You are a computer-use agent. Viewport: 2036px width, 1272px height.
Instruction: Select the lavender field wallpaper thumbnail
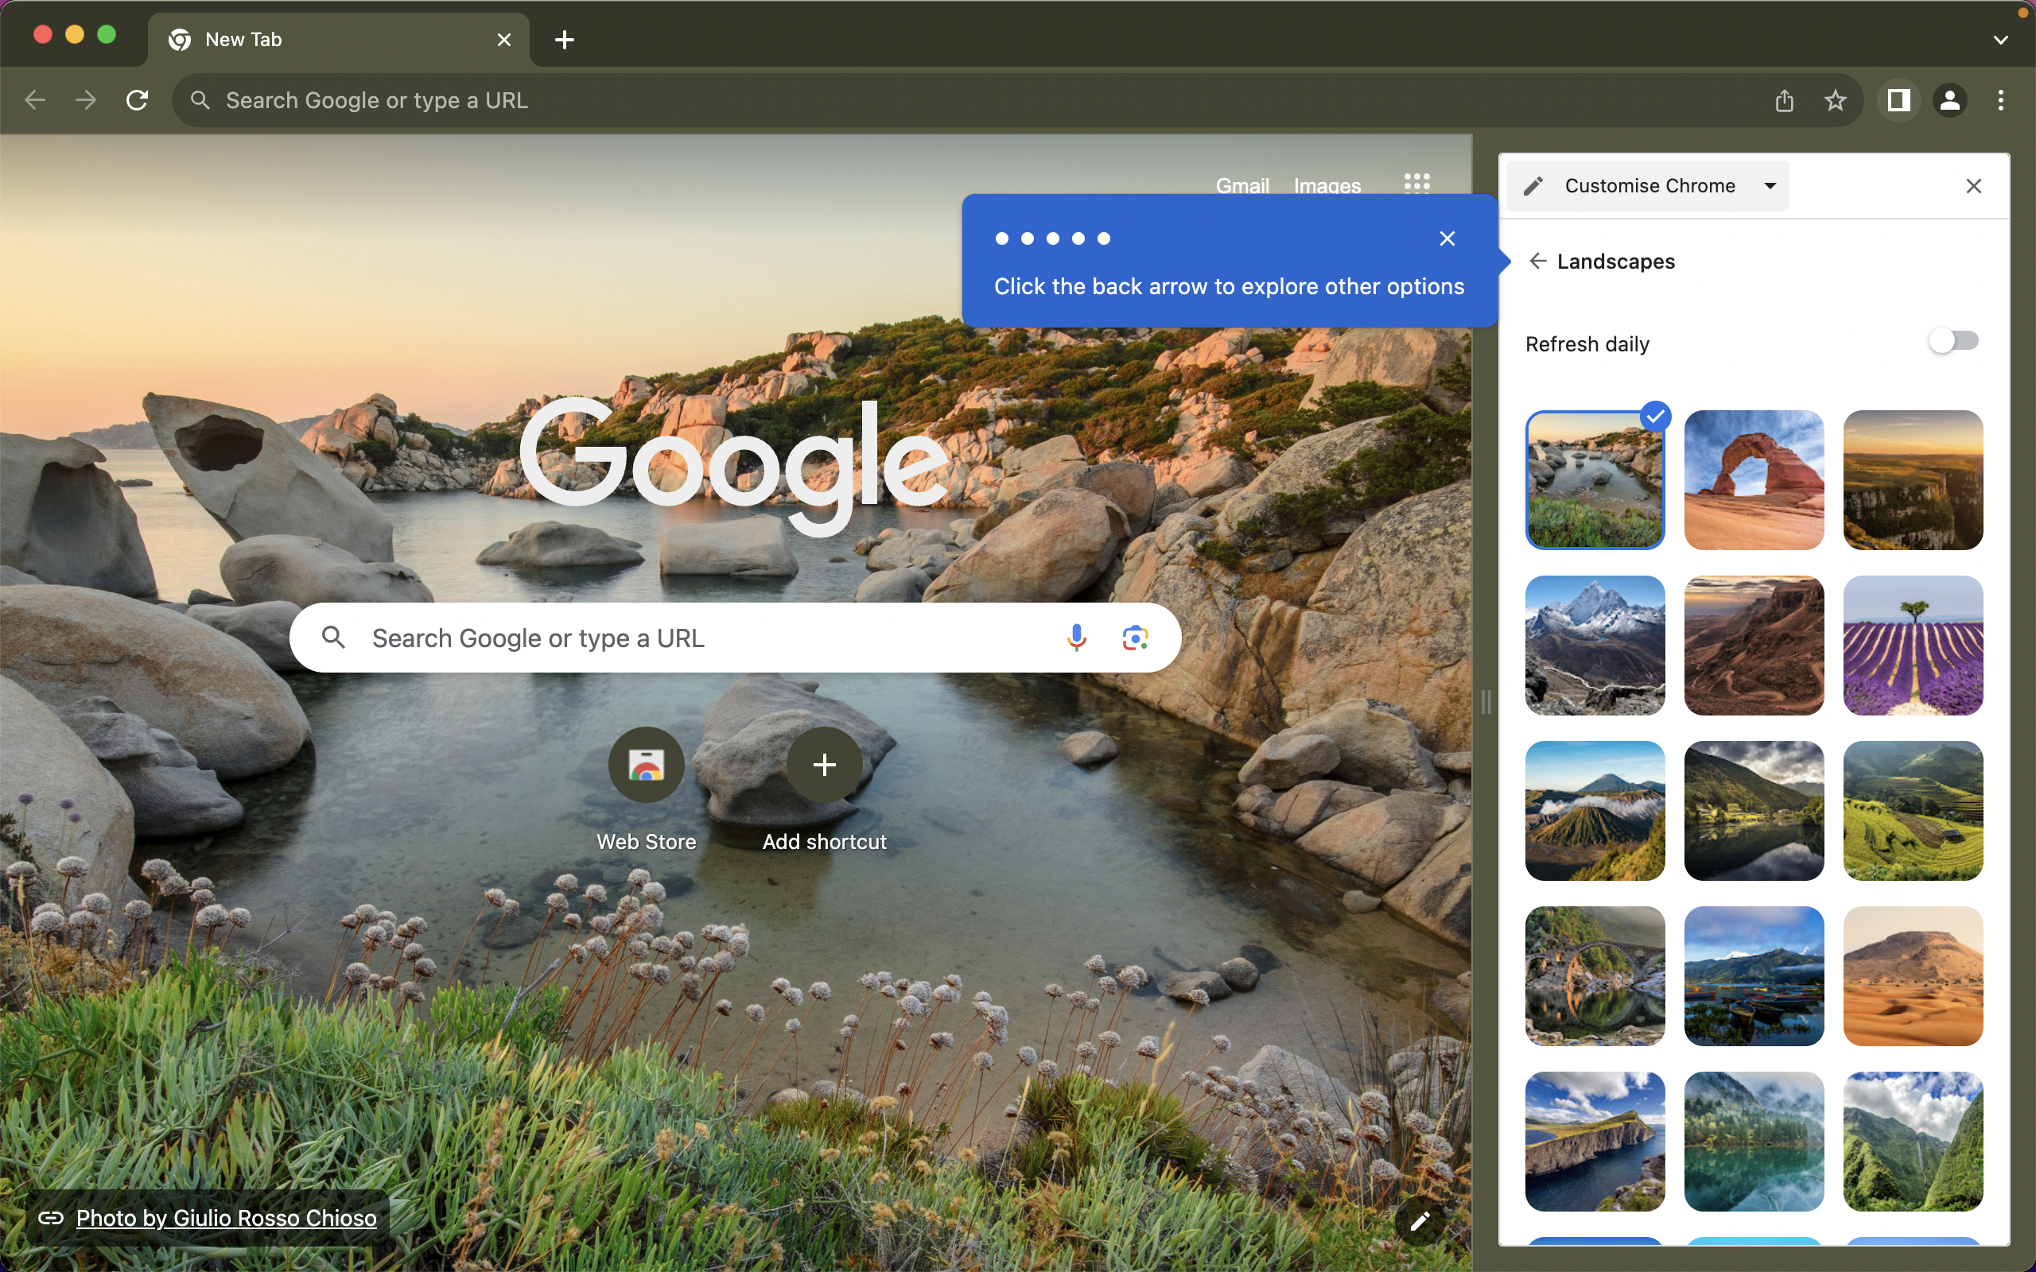click(1912, 646)
